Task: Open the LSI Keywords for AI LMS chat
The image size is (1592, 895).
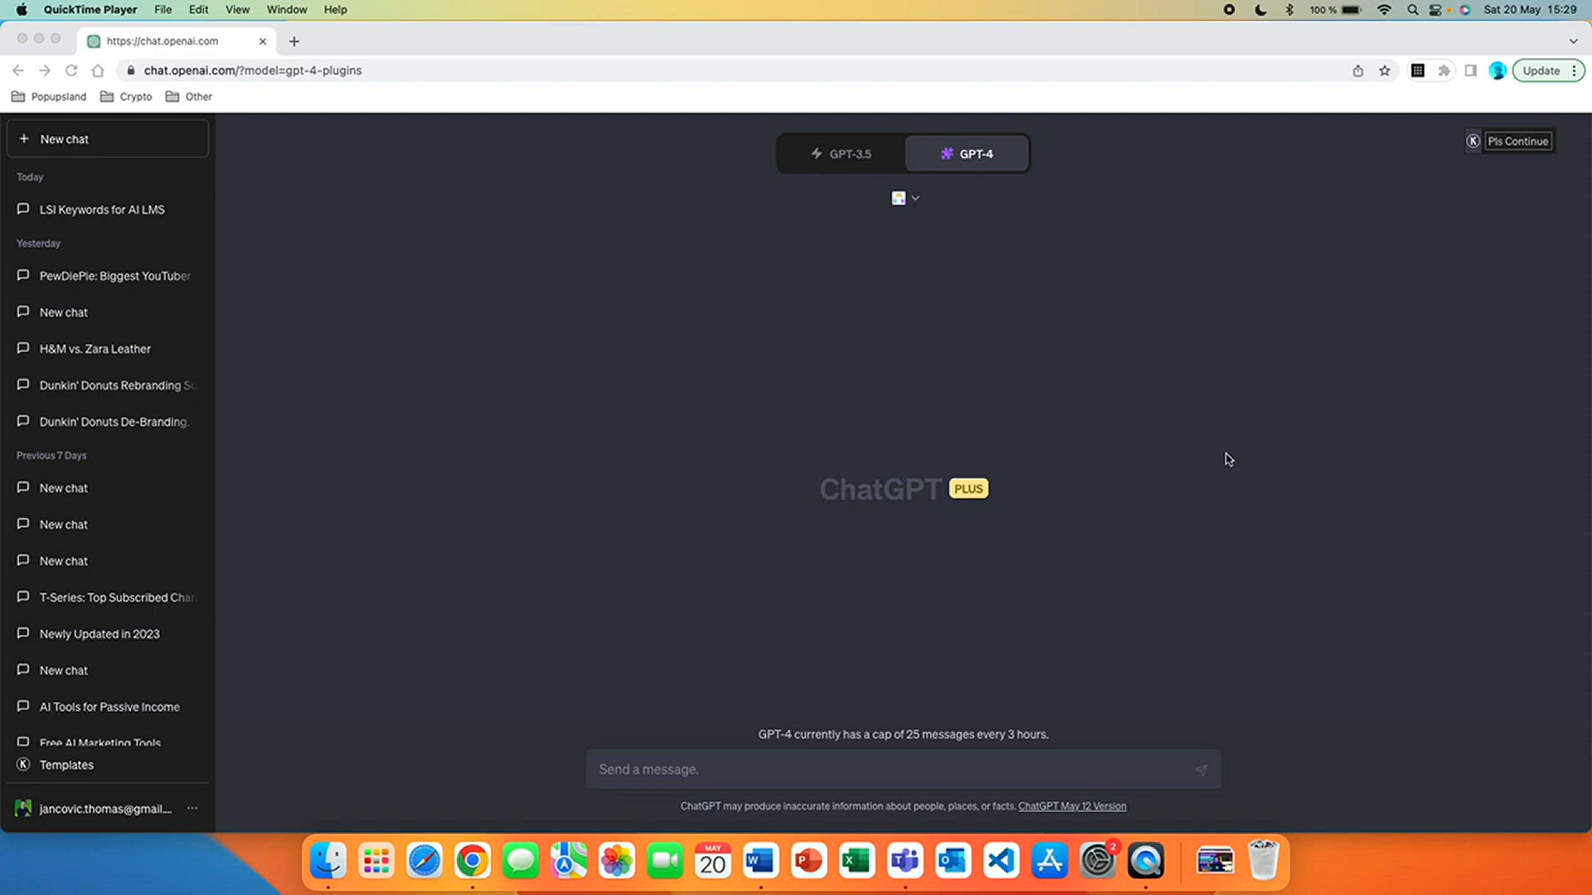Action: pos(108,210)
